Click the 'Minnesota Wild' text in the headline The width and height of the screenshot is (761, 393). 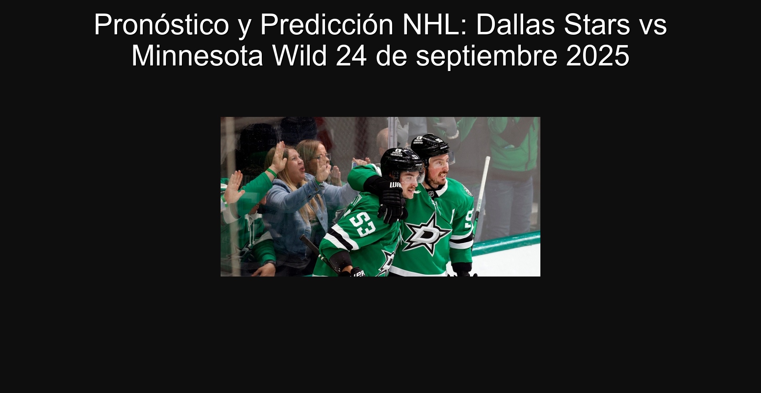pyautogui.click(x=229, y=55)
